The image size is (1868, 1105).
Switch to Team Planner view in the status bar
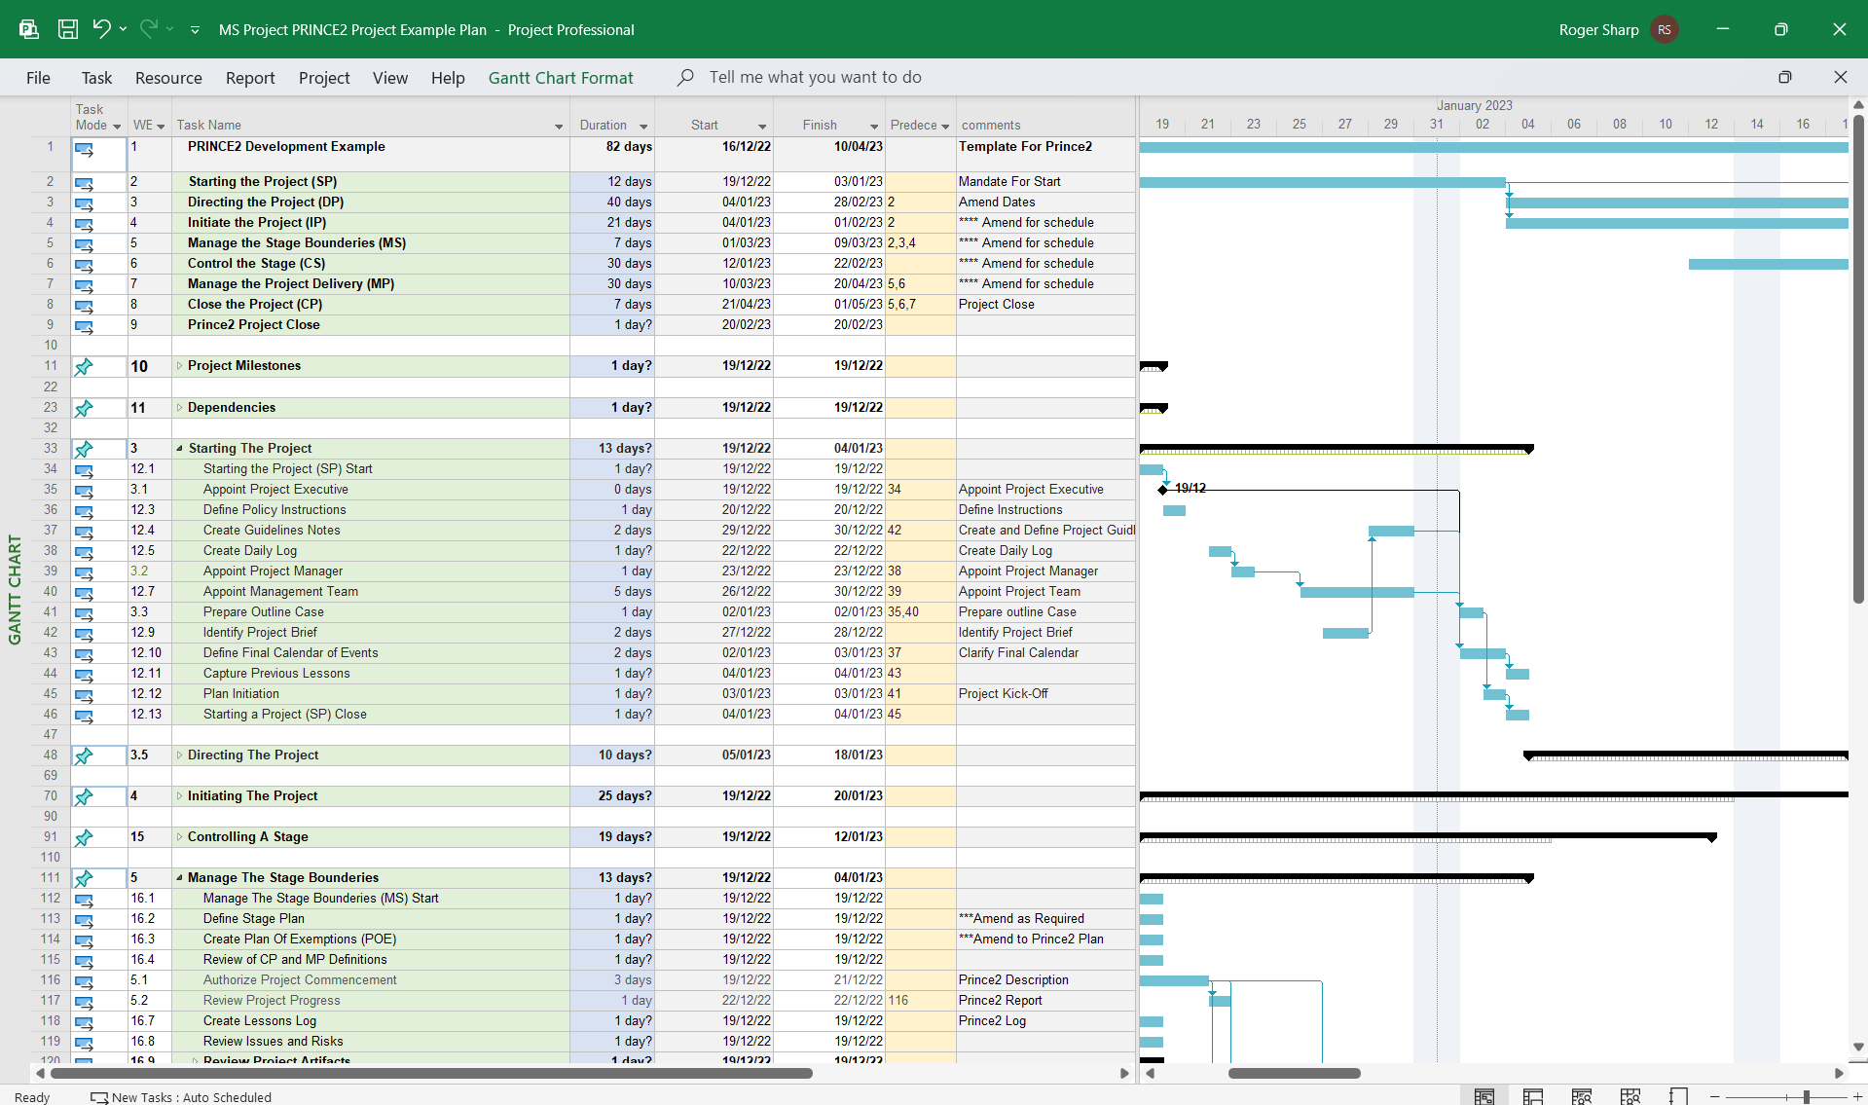coord(1582,1097)
